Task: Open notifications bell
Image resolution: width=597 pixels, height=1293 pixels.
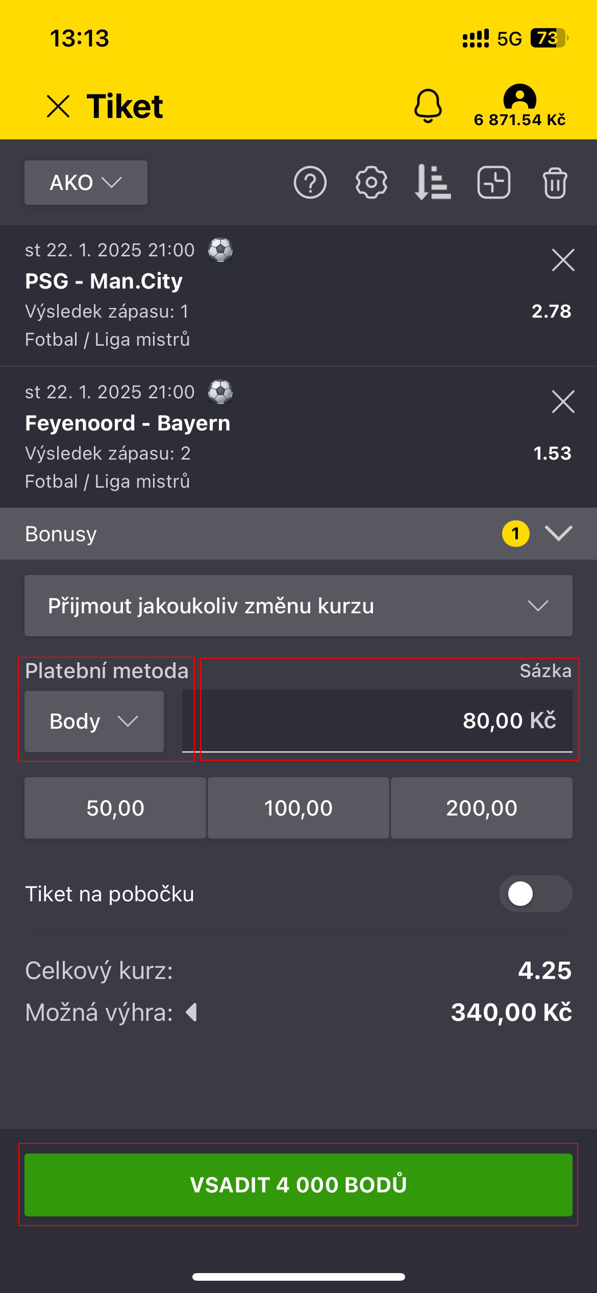Action: (428, 106)
